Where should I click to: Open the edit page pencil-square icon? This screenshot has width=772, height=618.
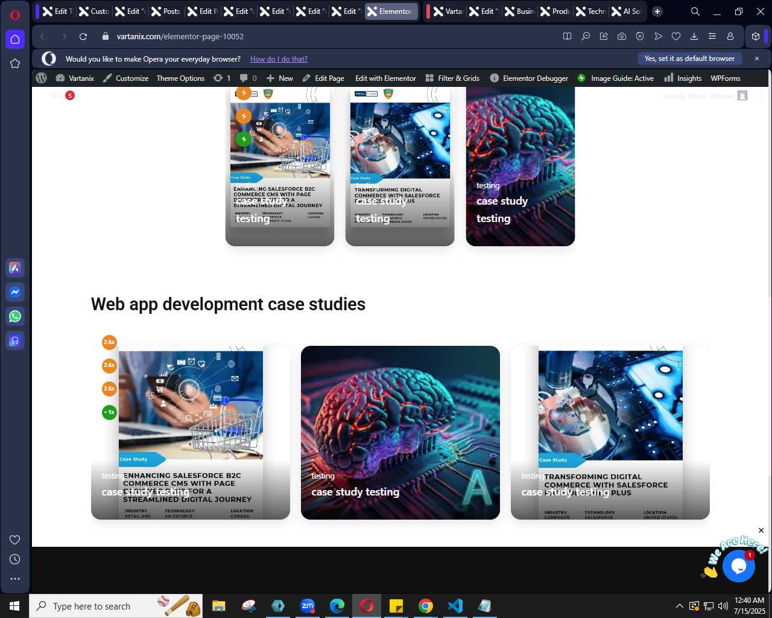(x=603, y=36)
